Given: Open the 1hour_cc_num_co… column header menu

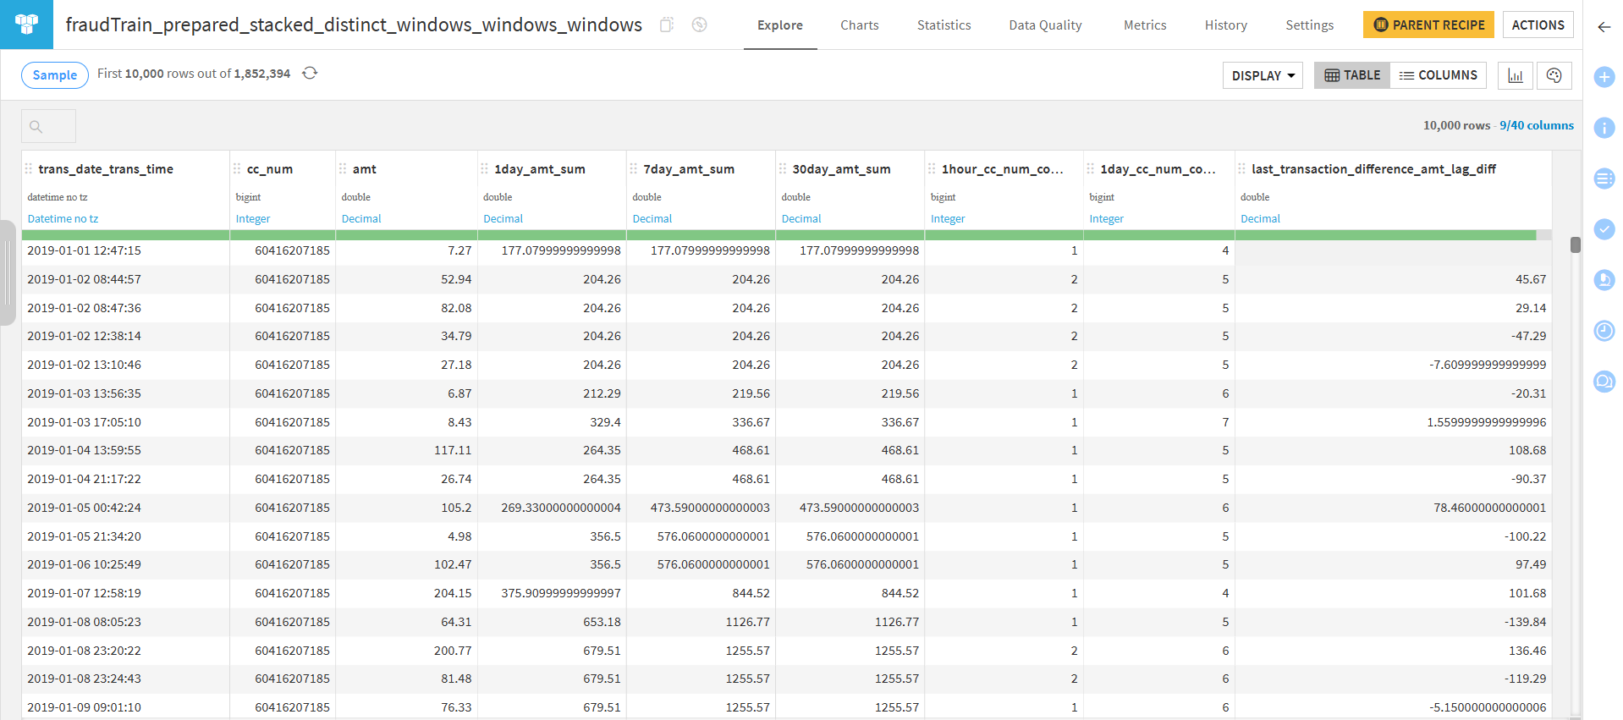Looking at the screenshot, I should click(x=1003, y=169).
